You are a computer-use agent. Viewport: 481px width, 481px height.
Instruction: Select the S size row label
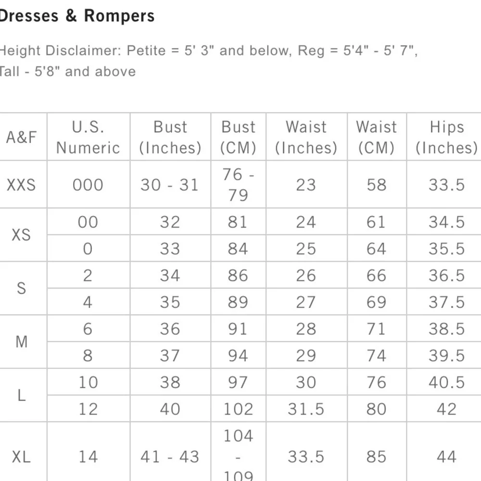click(x=22, y=289)
